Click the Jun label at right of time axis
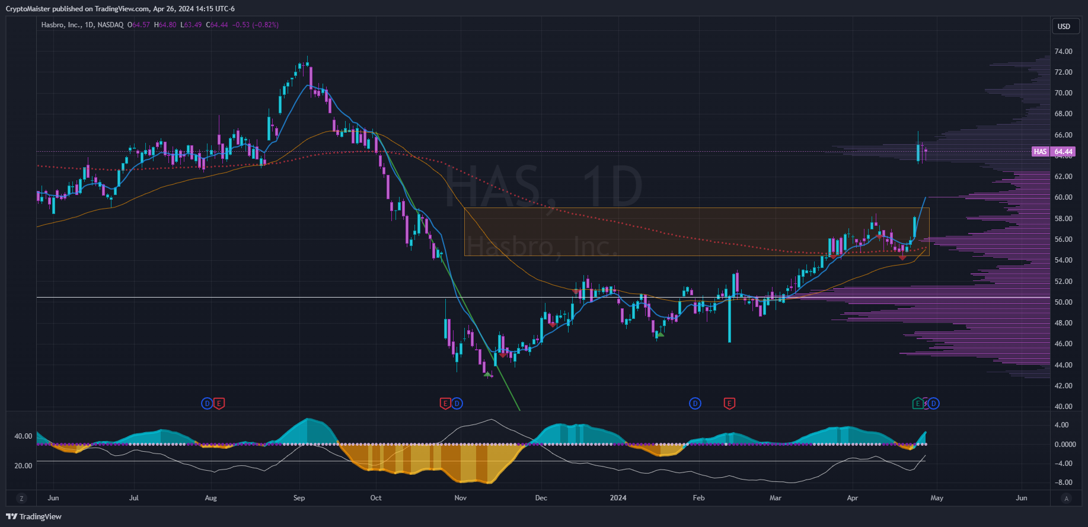The height and width of the screenshot is (527, 1088). (1022, 498)
